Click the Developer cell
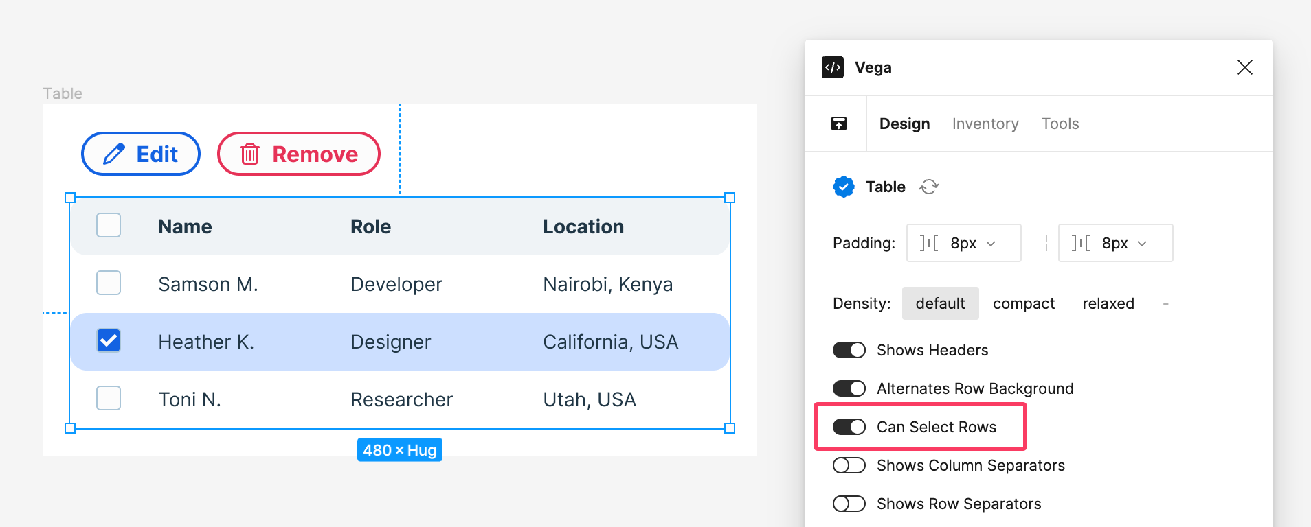The height and width of the screenshot is (527, 1311). click(x=396, y=284)
